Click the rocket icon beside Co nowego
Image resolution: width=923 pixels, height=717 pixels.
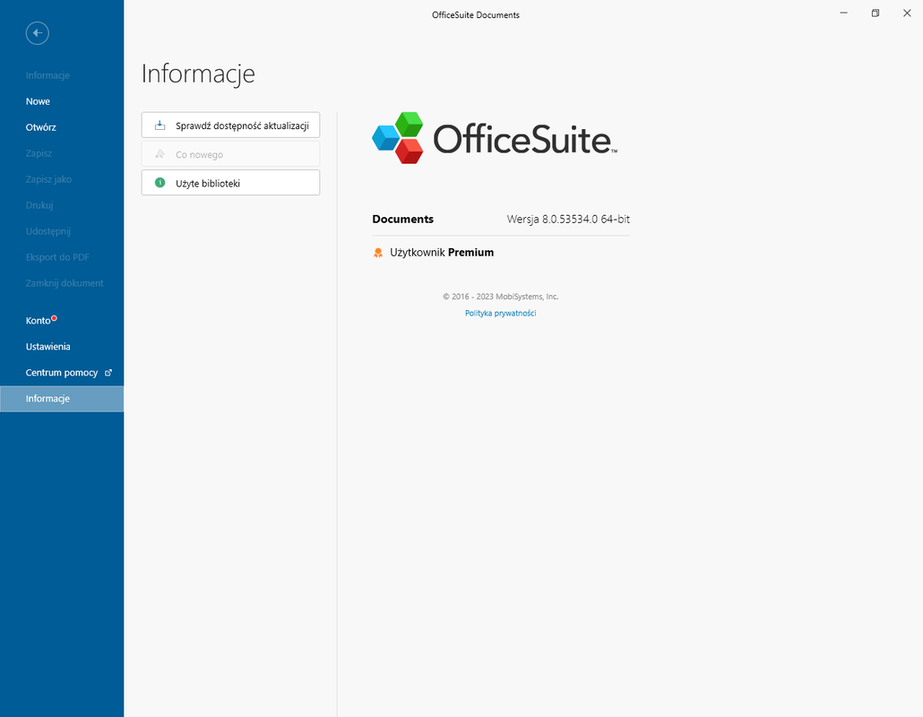[160, 154]
